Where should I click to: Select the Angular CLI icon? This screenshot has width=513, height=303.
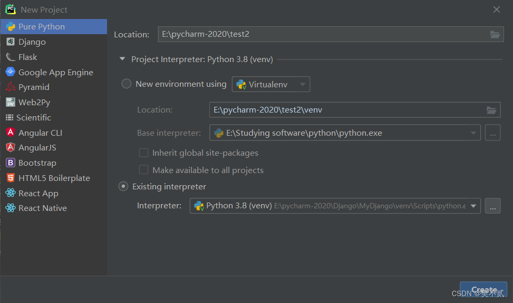click(x=11, y=133)
